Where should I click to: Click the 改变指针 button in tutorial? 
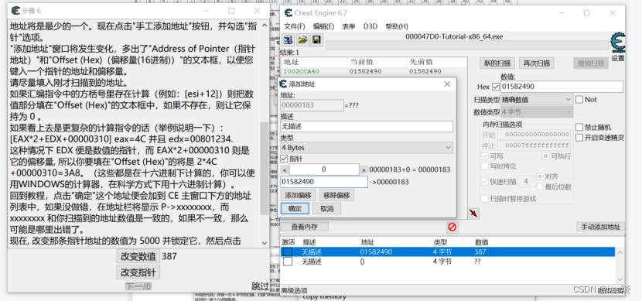point(138,272)
